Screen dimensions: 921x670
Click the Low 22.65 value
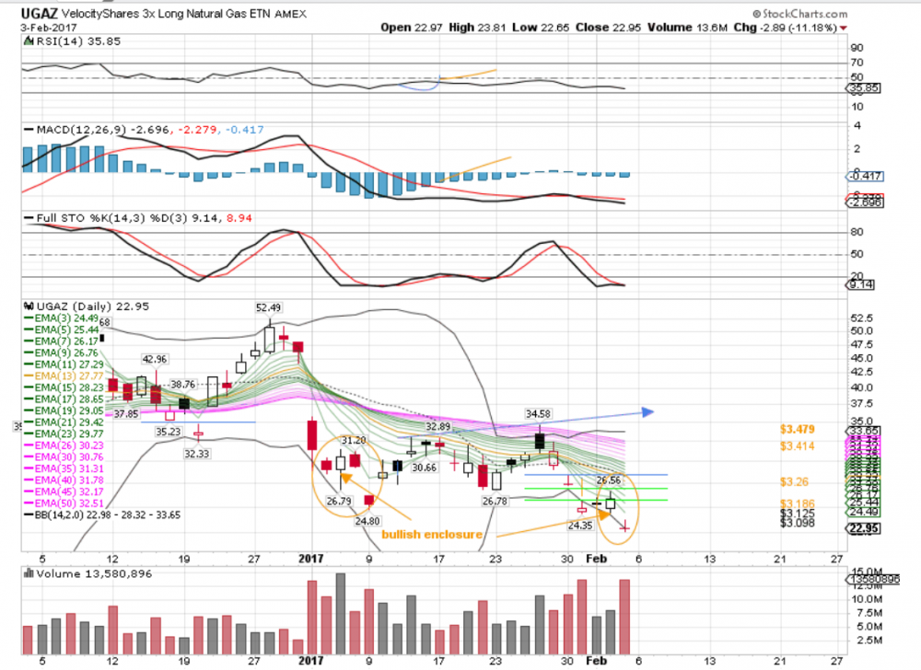click(x=540, y=28)
